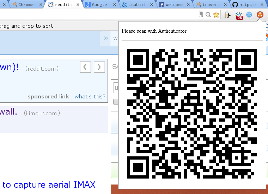This screenshot has width=268, height=194.
Task: Switch to the Google tab
Action: coord(100,5)
